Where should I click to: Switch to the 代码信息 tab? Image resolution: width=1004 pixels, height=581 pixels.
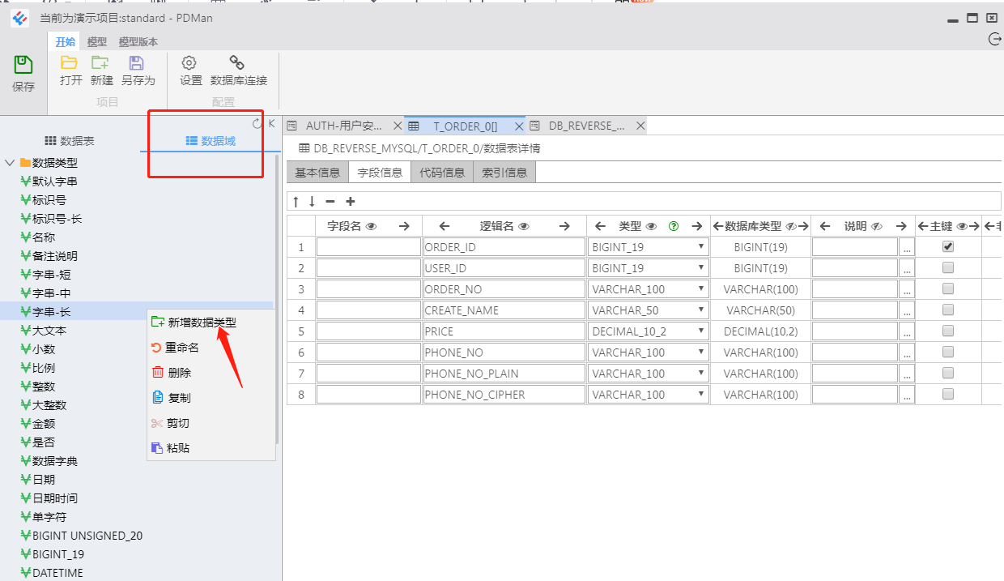pos(442,172)
